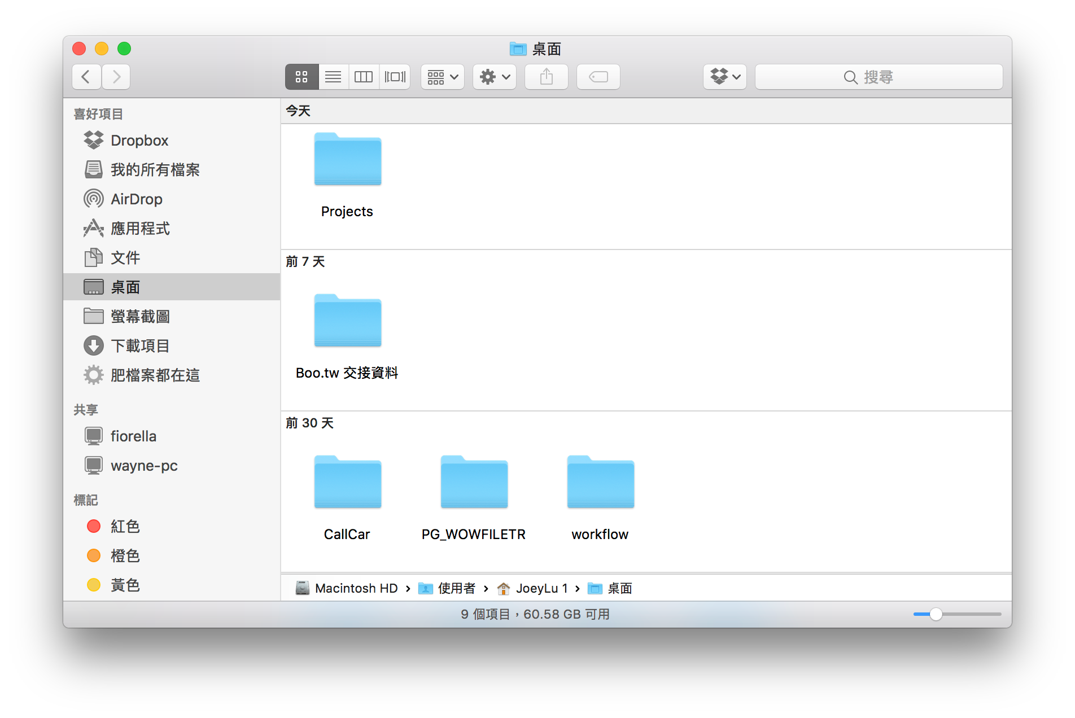The image size is (1075, 718).
Task: Open 螢幕截圖 folder in the sidebar
Action: click(172, 316)
